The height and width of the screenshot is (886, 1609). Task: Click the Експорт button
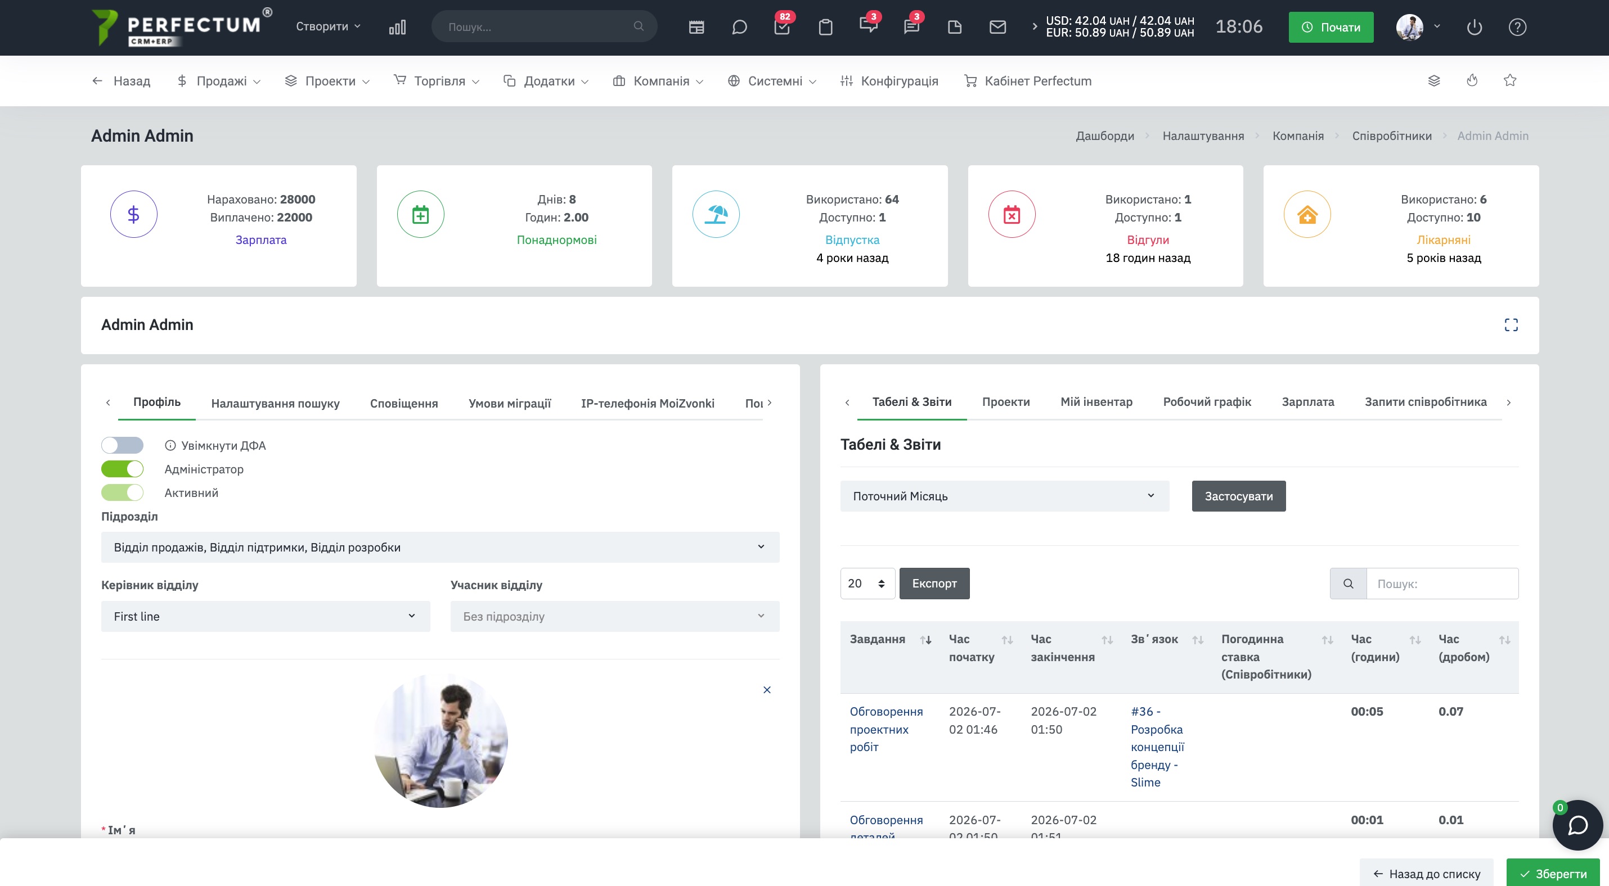point(934,584)
